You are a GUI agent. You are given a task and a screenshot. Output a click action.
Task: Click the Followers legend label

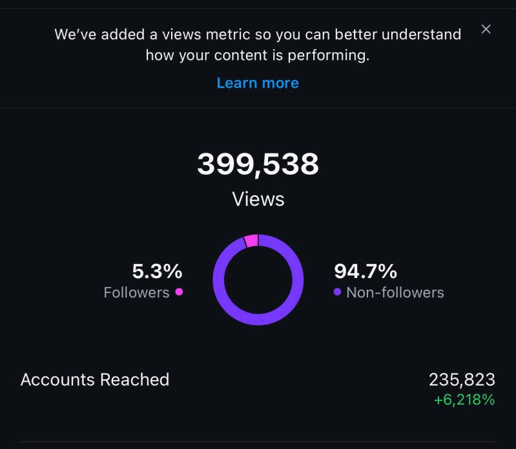[136, 292]
